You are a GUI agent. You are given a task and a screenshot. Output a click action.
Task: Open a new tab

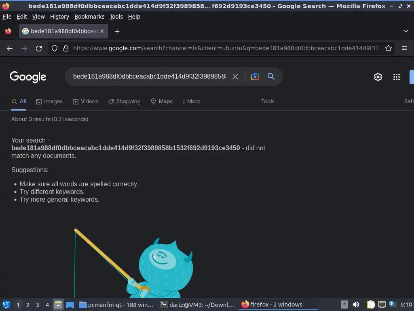point(117,32)
